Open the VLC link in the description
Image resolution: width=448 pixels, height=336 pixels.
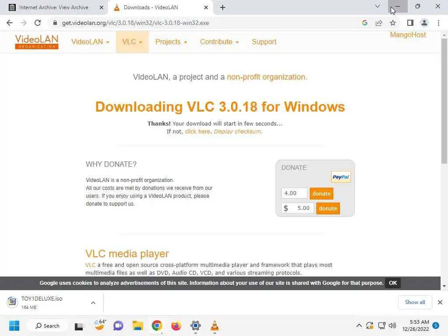[90, 265]
